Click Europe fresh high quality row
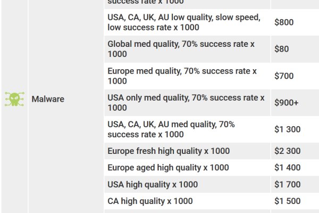Screen dimensions: 319x213 pyautogui.click(x=169, y=151)
